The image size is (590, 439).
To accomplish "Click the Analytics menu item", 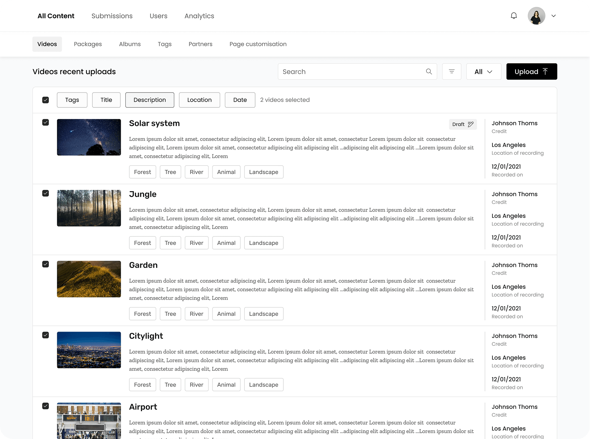I will tap(199, 16).
